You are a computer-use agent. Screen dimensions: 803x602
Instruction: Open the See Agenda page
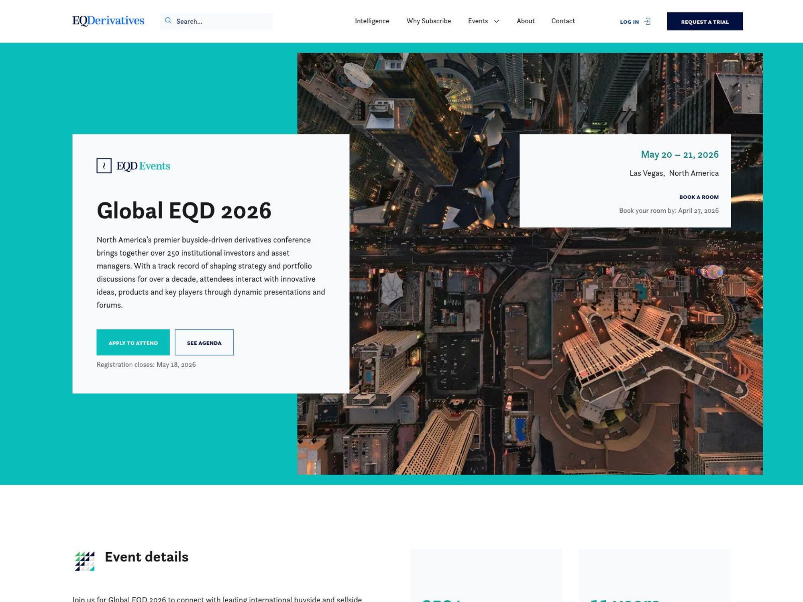[x=204, y=342]
